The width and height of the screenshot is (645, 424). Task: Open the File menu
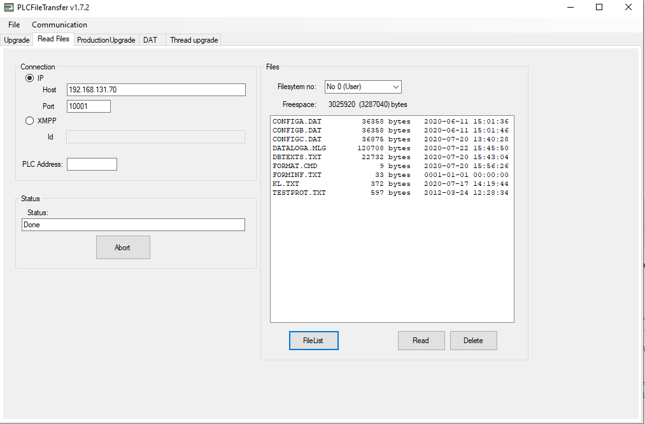tap(13, 25)
